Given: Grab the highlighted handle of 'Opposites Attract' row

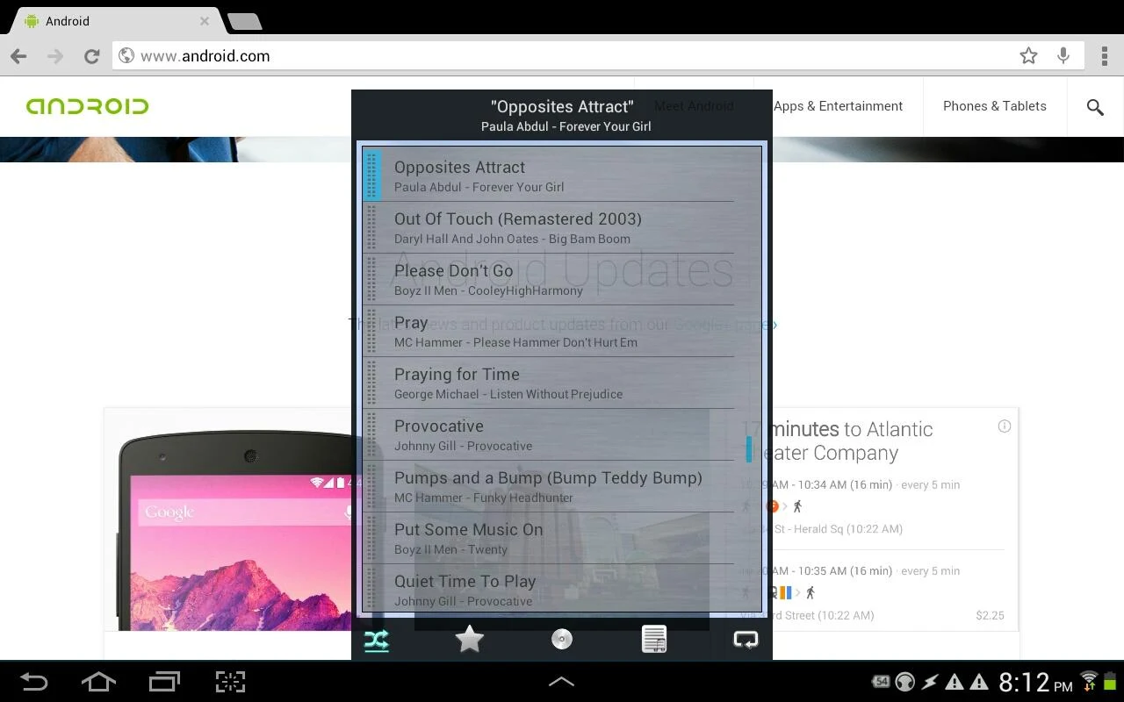Looking at the screenshot, I should [372, 175].
